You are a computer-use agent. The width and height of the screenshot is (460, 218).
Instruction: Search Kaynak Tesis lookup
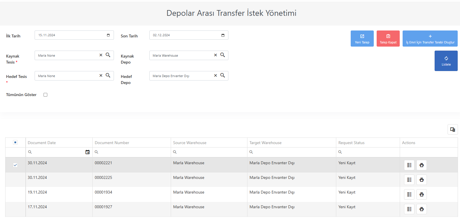coord(108,55)
